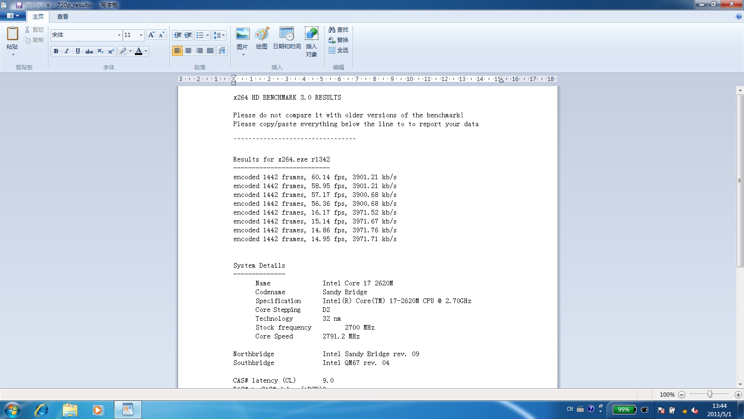This screenshot has width=744, height=419.
Task: Click the volume speaker tray icon
Action: click(x=695, y=410)
